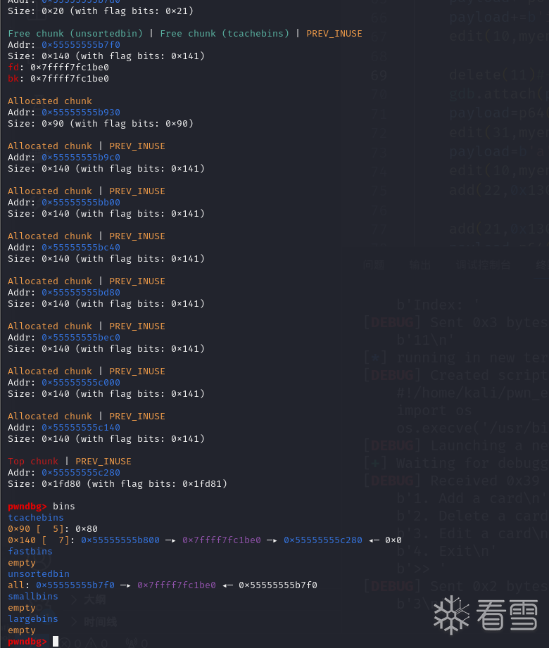Click the 'bins' command text in terminal
Image resolution: width=549 pixels, height=648 pixels.
[64, 507]
